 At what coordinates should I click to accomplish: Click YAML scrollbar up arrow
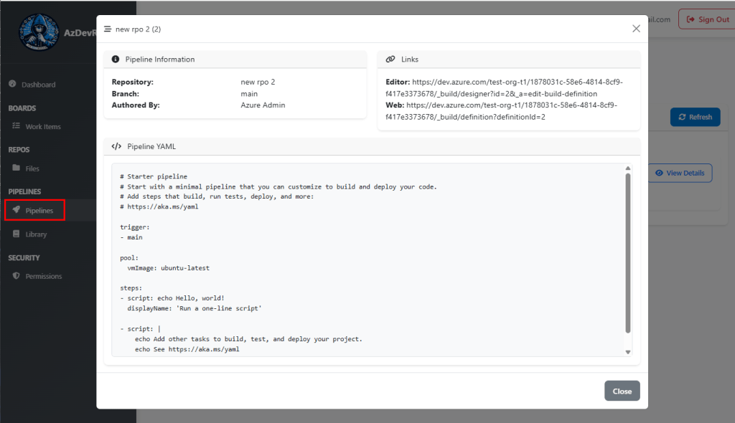(x=627, y=168)
